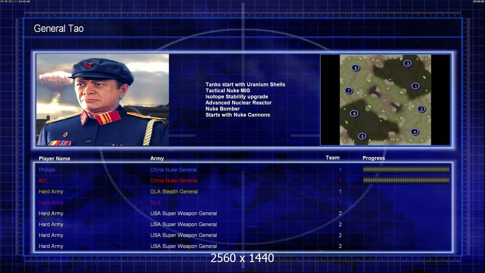Click Tanks start with Uranium Shells text
The height and width of the screenshot is (273, 485).
coord(245,85)
